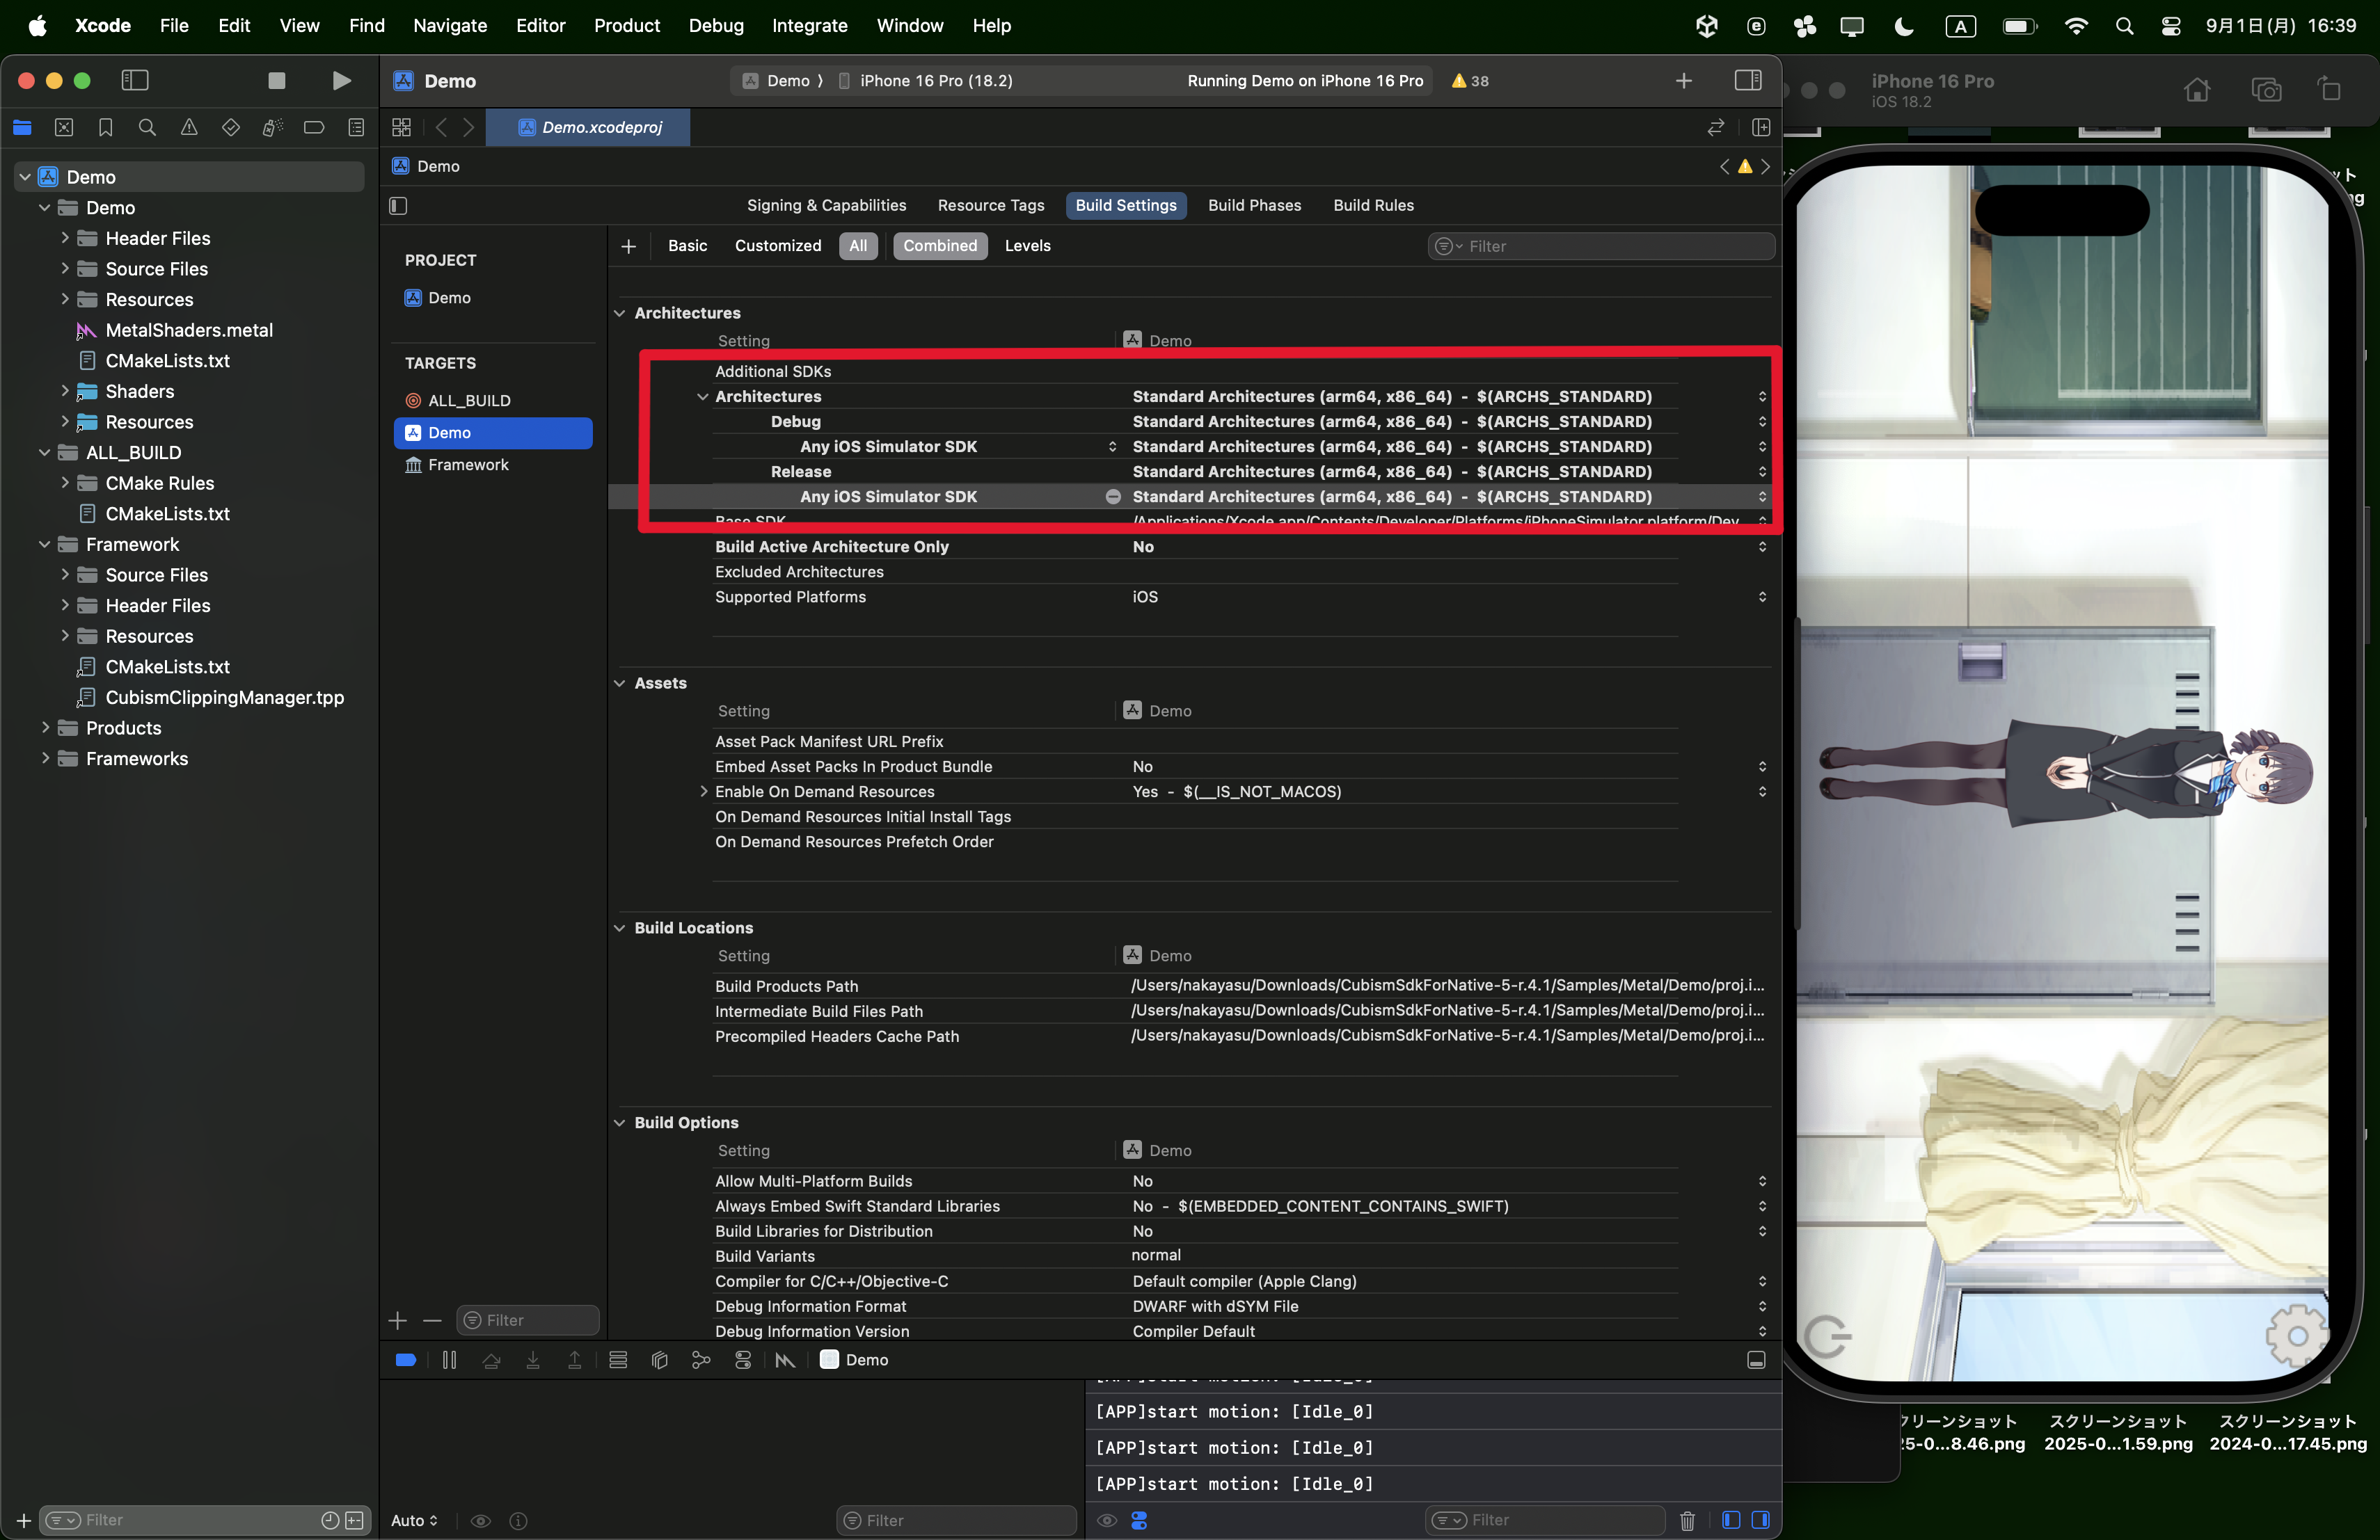Open the Source Control navigator
Viewport: 2380px width, 1540px height.
pyautogui.click(x=64, y=127)
